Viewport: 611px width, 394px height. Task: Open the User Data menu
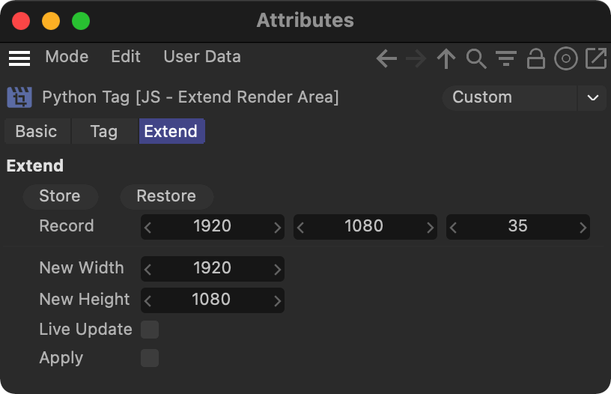click(202, 57)
